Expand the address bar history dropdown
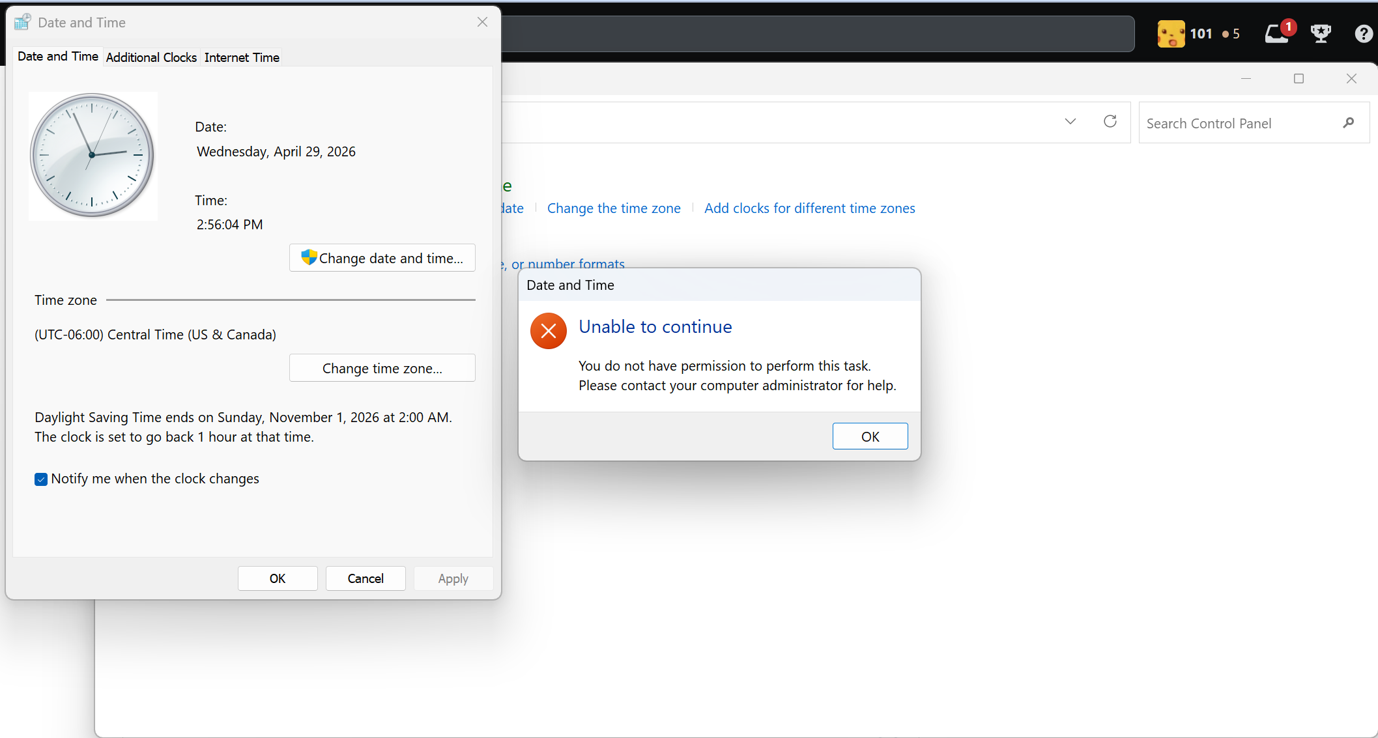The image size is (1378, 738). click(x=1070, y=122)
